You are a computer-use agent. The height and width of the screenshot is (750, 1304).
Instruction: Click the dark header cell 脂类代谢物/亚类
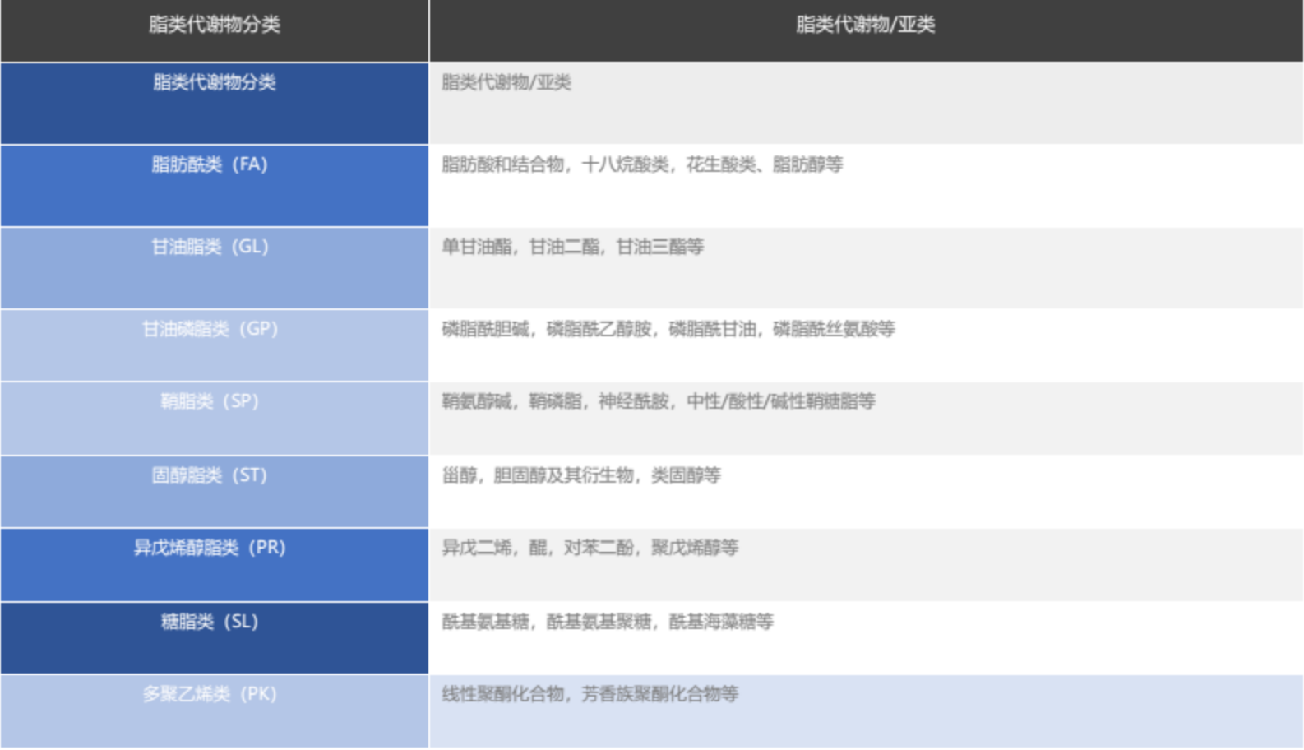point(865,25)
